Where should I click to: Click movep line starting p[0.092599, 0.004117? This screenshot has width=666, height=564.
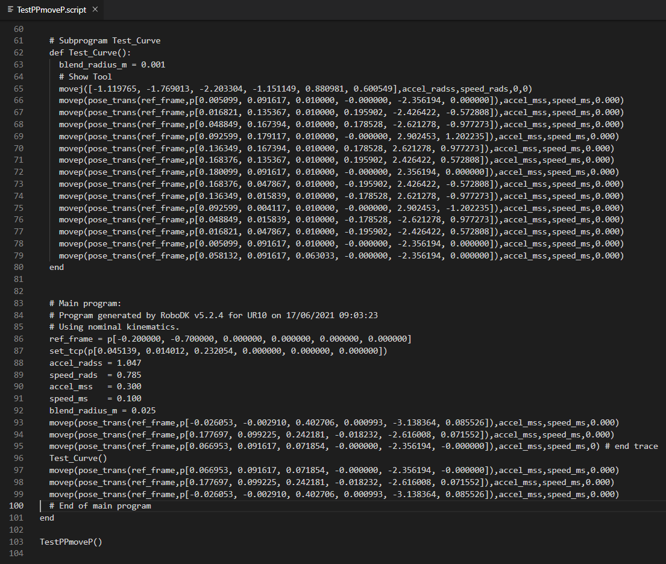coord(342,208)
